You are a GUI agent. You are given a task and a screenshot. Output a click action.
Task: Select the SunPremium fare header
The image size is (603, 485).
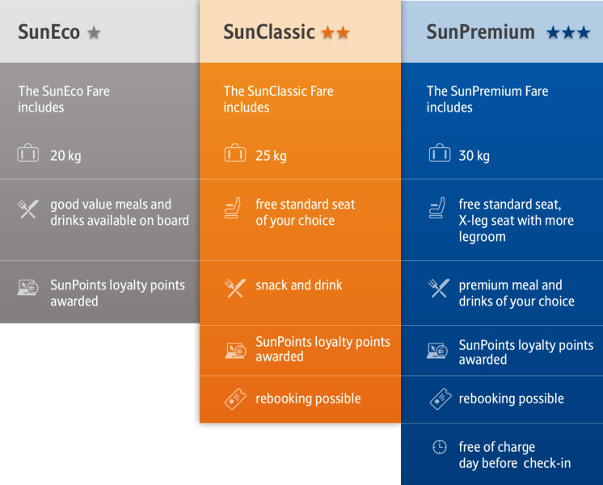coord(502,32)
